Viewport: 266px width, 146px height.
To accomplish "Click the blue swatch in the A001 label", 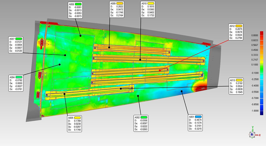I will 198,117.
